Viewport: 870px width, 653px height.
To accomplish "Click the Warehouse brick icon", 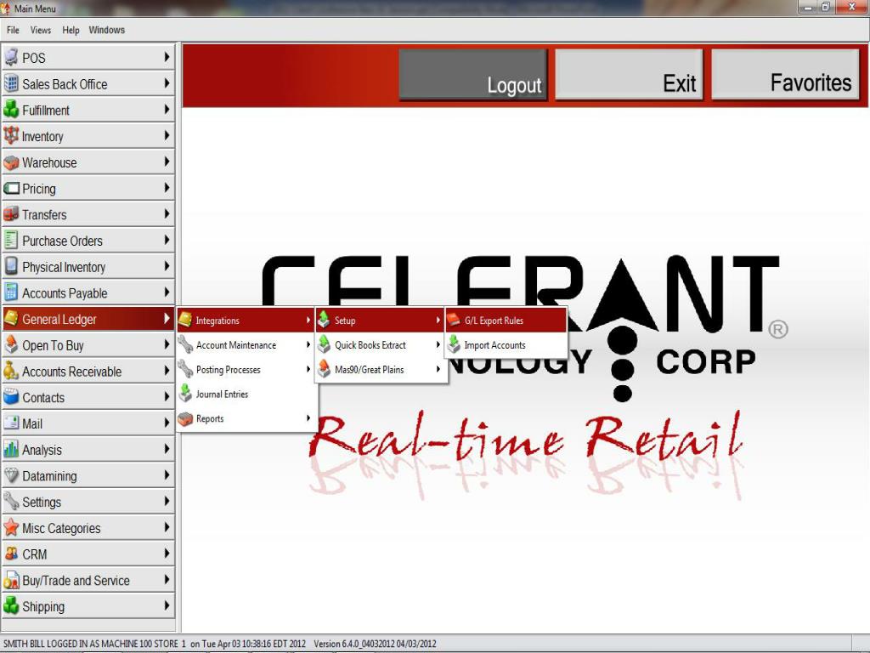I will click(11, 162).
